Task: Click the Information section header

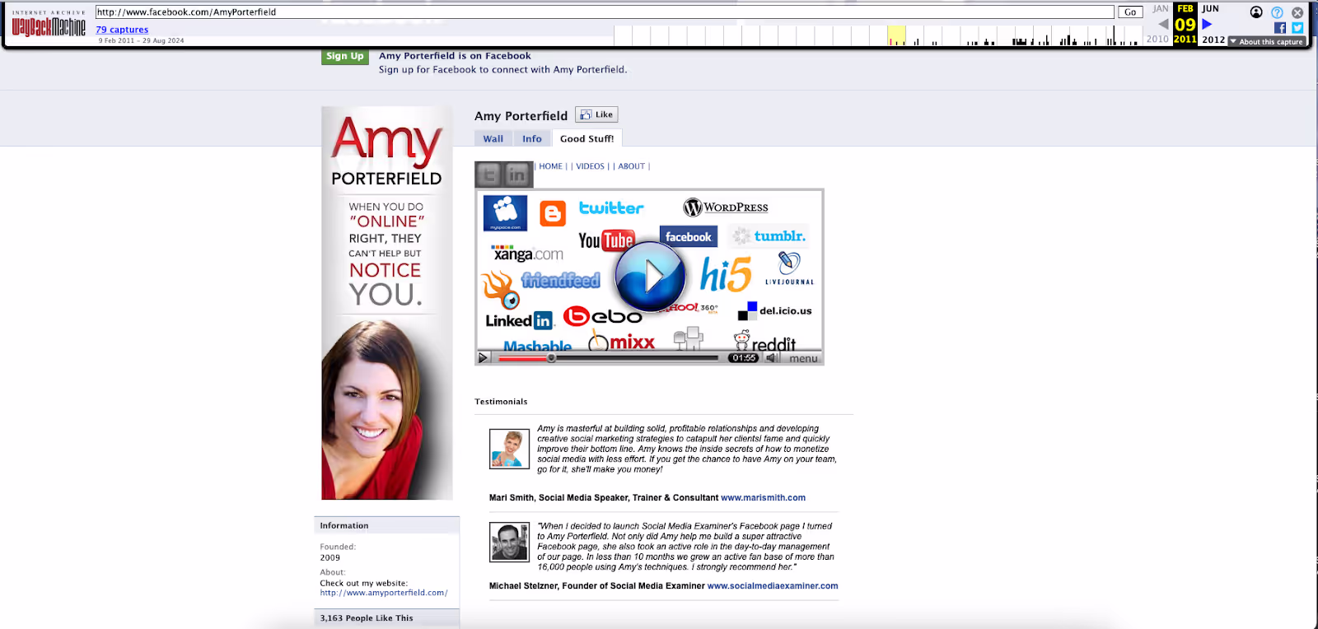Action: [x=386, y=525]
